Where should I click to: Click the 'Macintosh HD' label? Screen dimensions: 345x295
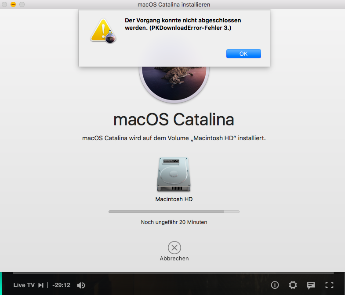(174, 199)
